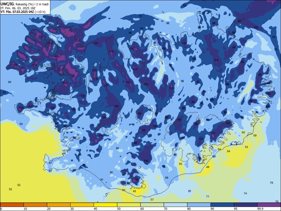The height and width of the screenshot is (211, 281).
Task: Click the '81' humidity value on the map
Action: pyautogui.click(x=190, y=191)
